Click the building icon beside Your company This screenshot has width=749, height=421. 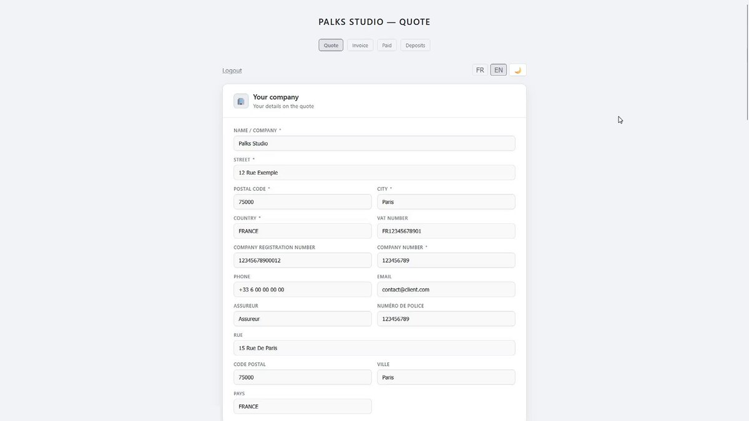coord(241,101)
